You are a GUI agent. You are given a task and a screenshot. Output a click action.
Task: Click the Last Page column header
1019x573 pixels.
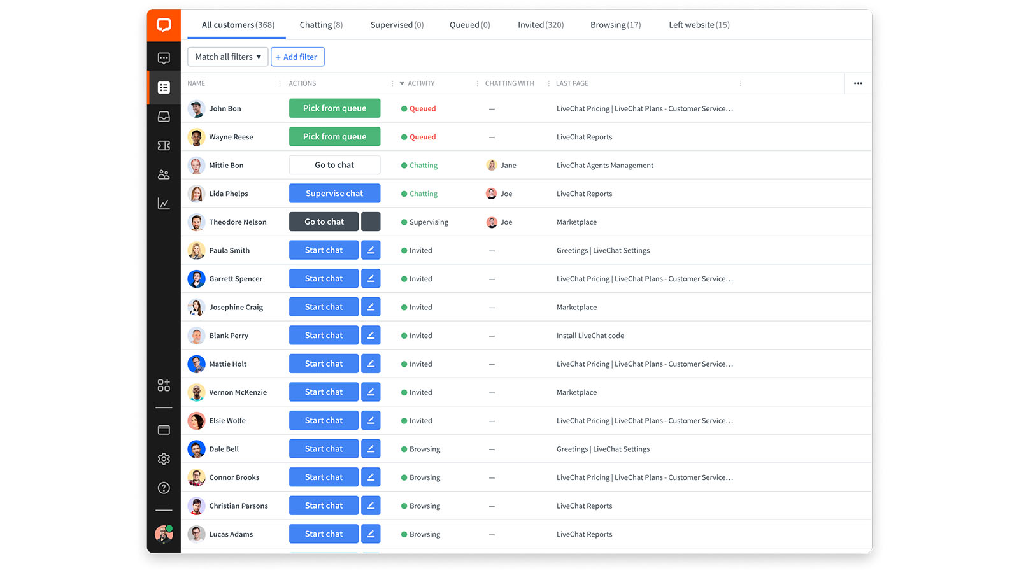572,83
